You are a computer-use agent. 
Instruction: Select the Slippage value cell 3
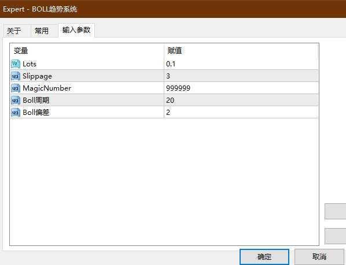pos(241,76)
